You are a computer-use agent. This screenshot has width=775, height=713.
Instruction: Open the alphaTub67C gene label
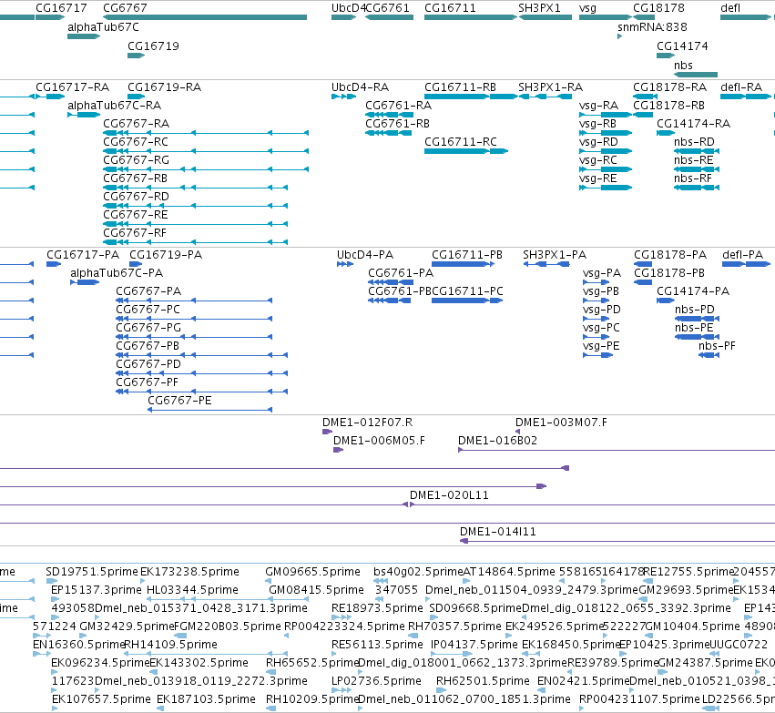coord(103,27)
